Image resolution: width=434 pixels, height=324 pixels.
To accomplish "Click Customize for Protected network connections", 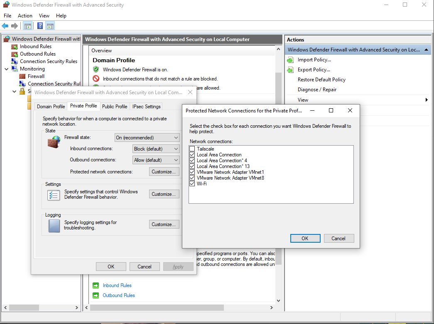I will [164, 172].
